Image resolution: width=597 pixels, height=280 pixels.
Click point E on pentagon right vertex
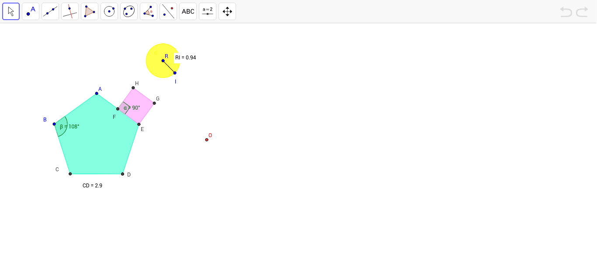(x=139, y=124)
